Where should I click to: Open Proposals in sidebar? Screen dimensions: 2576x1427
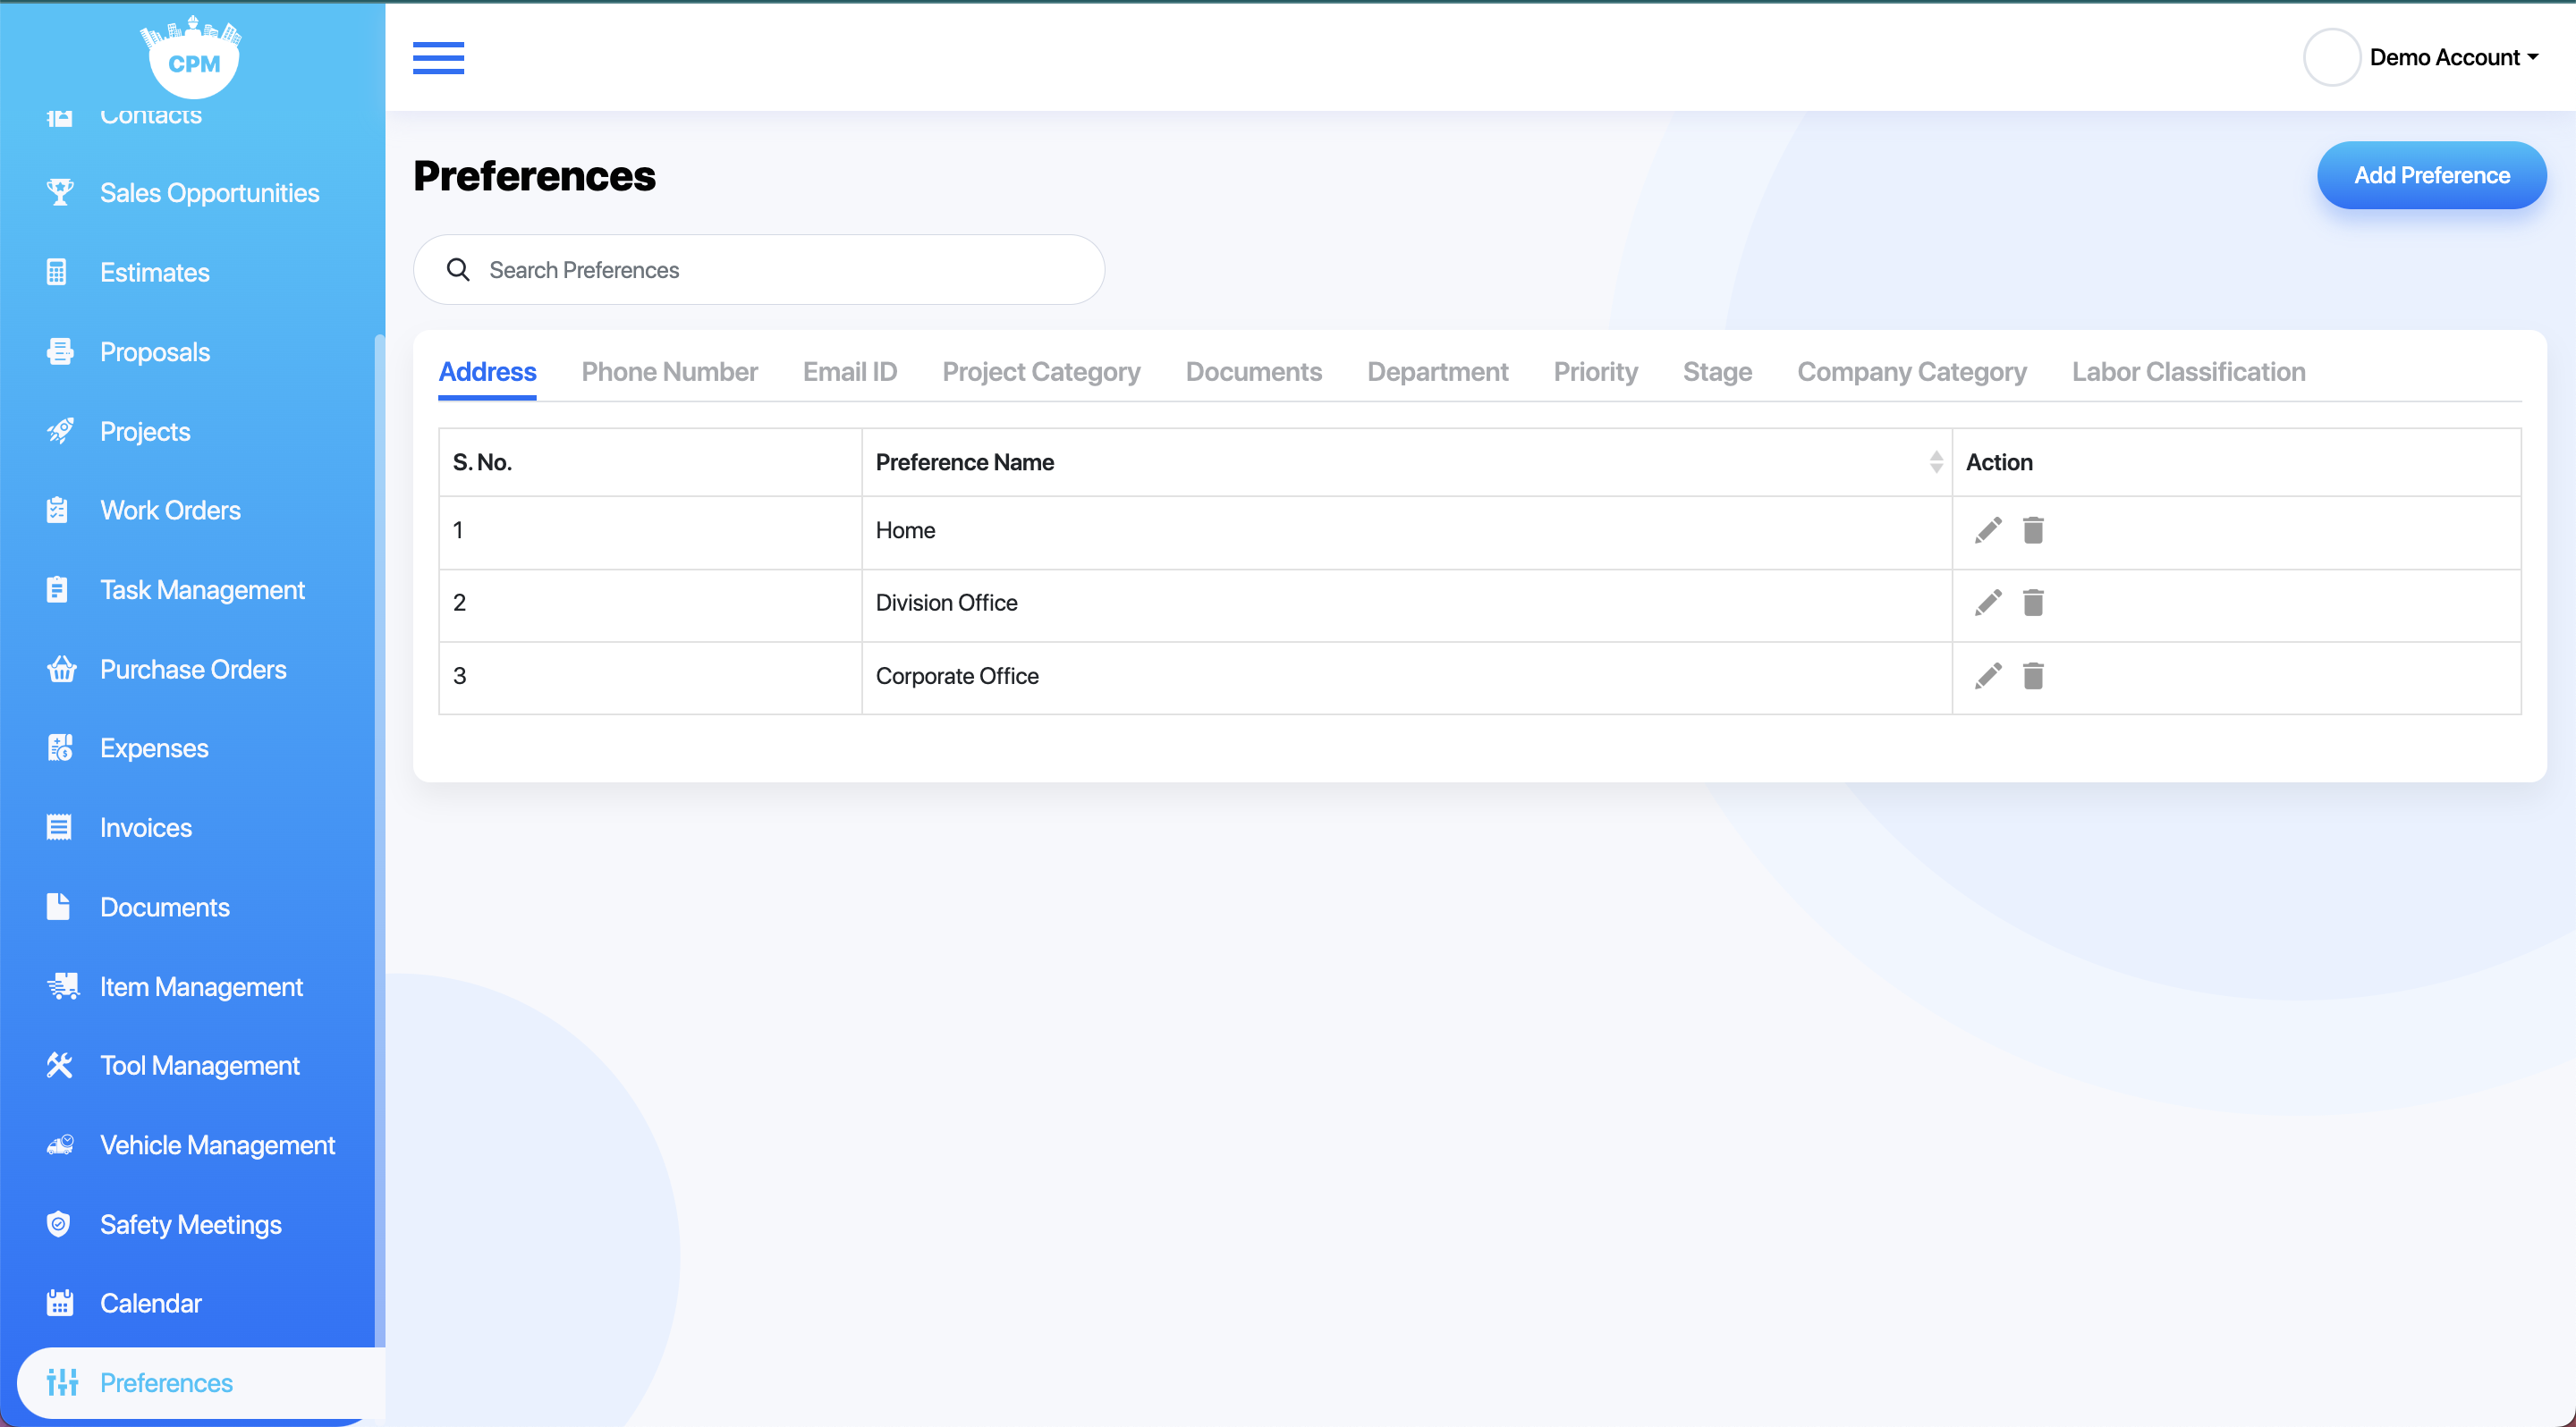[x=154, y=351]
